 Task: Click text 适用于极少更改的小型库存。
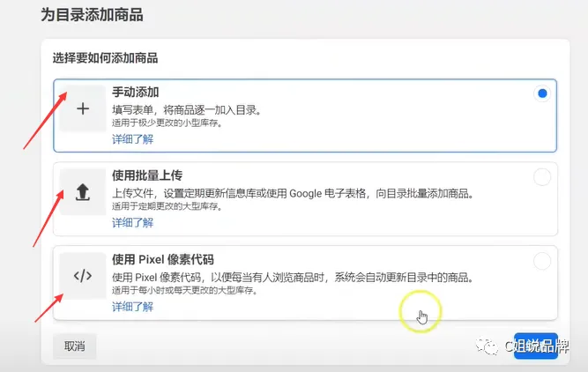(167, 123)
